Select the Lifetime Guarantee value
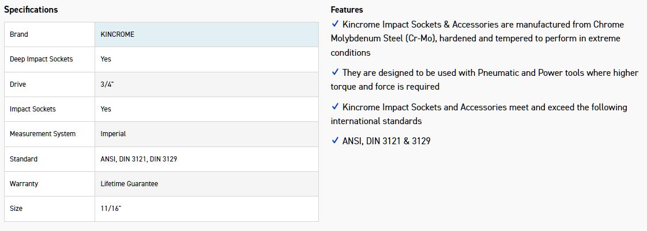Image resolution: width=647 pixels, height=231 pixels. coord(129,184)
